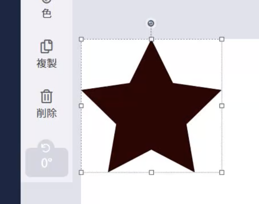Click the bottom-center edge handle
The image size is (259, 204).
(x=152, y=172)
